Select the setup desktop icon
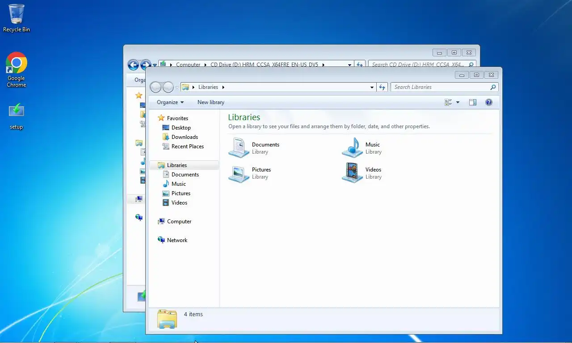 point(17,116)
